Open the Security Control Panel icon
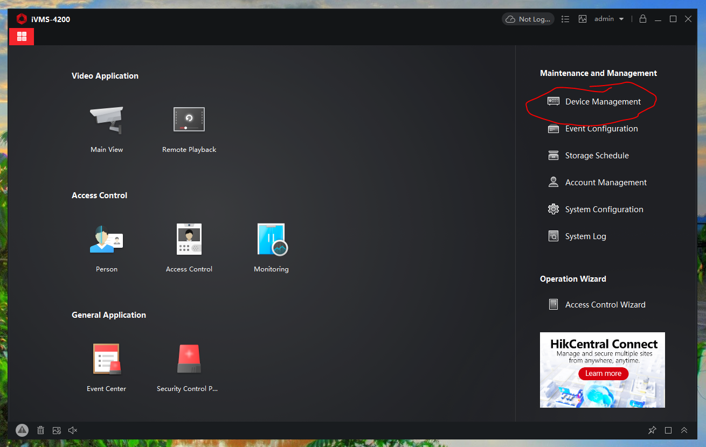The height and width of the screenshot is (447, 706). (189, 359)
